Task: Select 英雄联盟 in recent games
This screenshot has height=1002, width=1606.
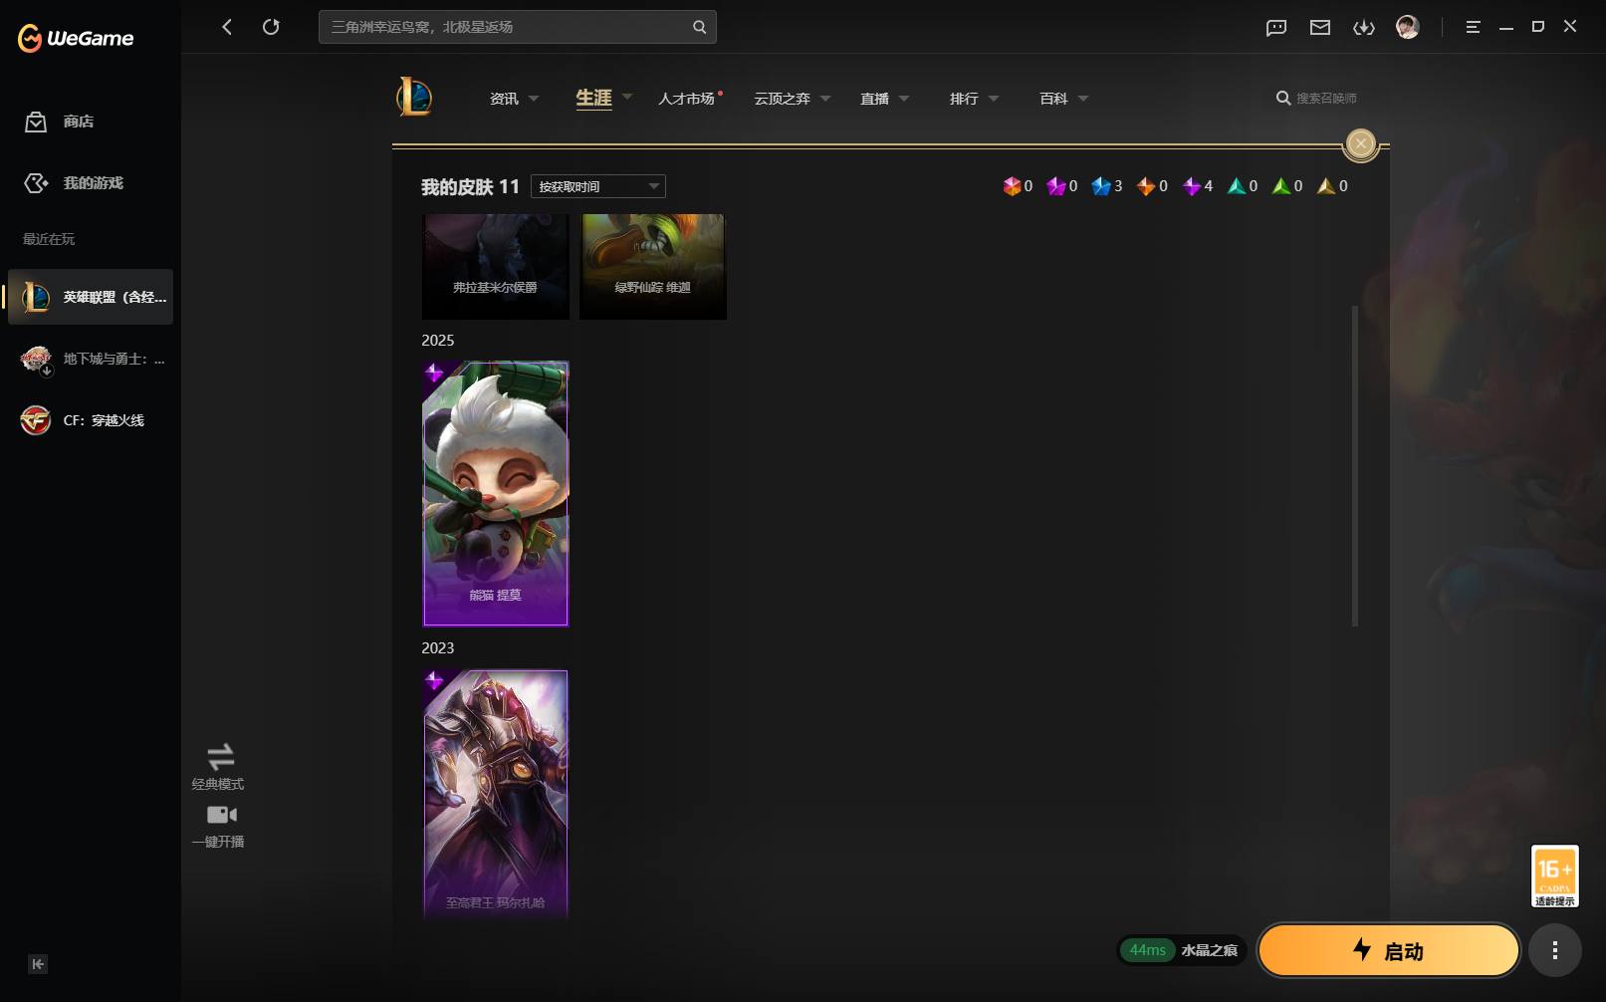Action: click(91, 297)
